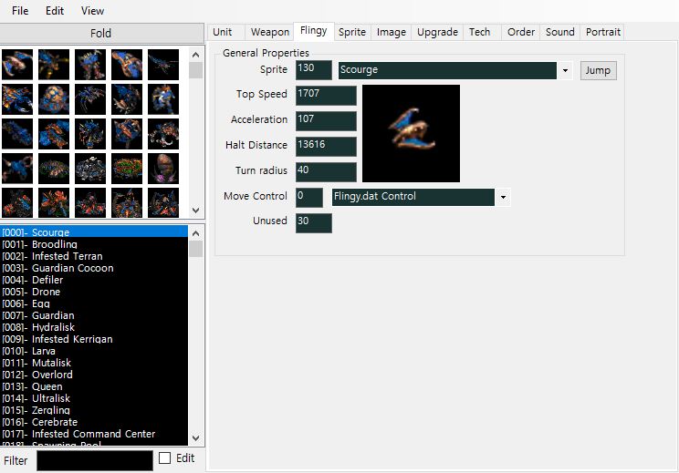Select the Cerebrate thumbnail
This screenshot has height=473, width=679.
point(54,169)
